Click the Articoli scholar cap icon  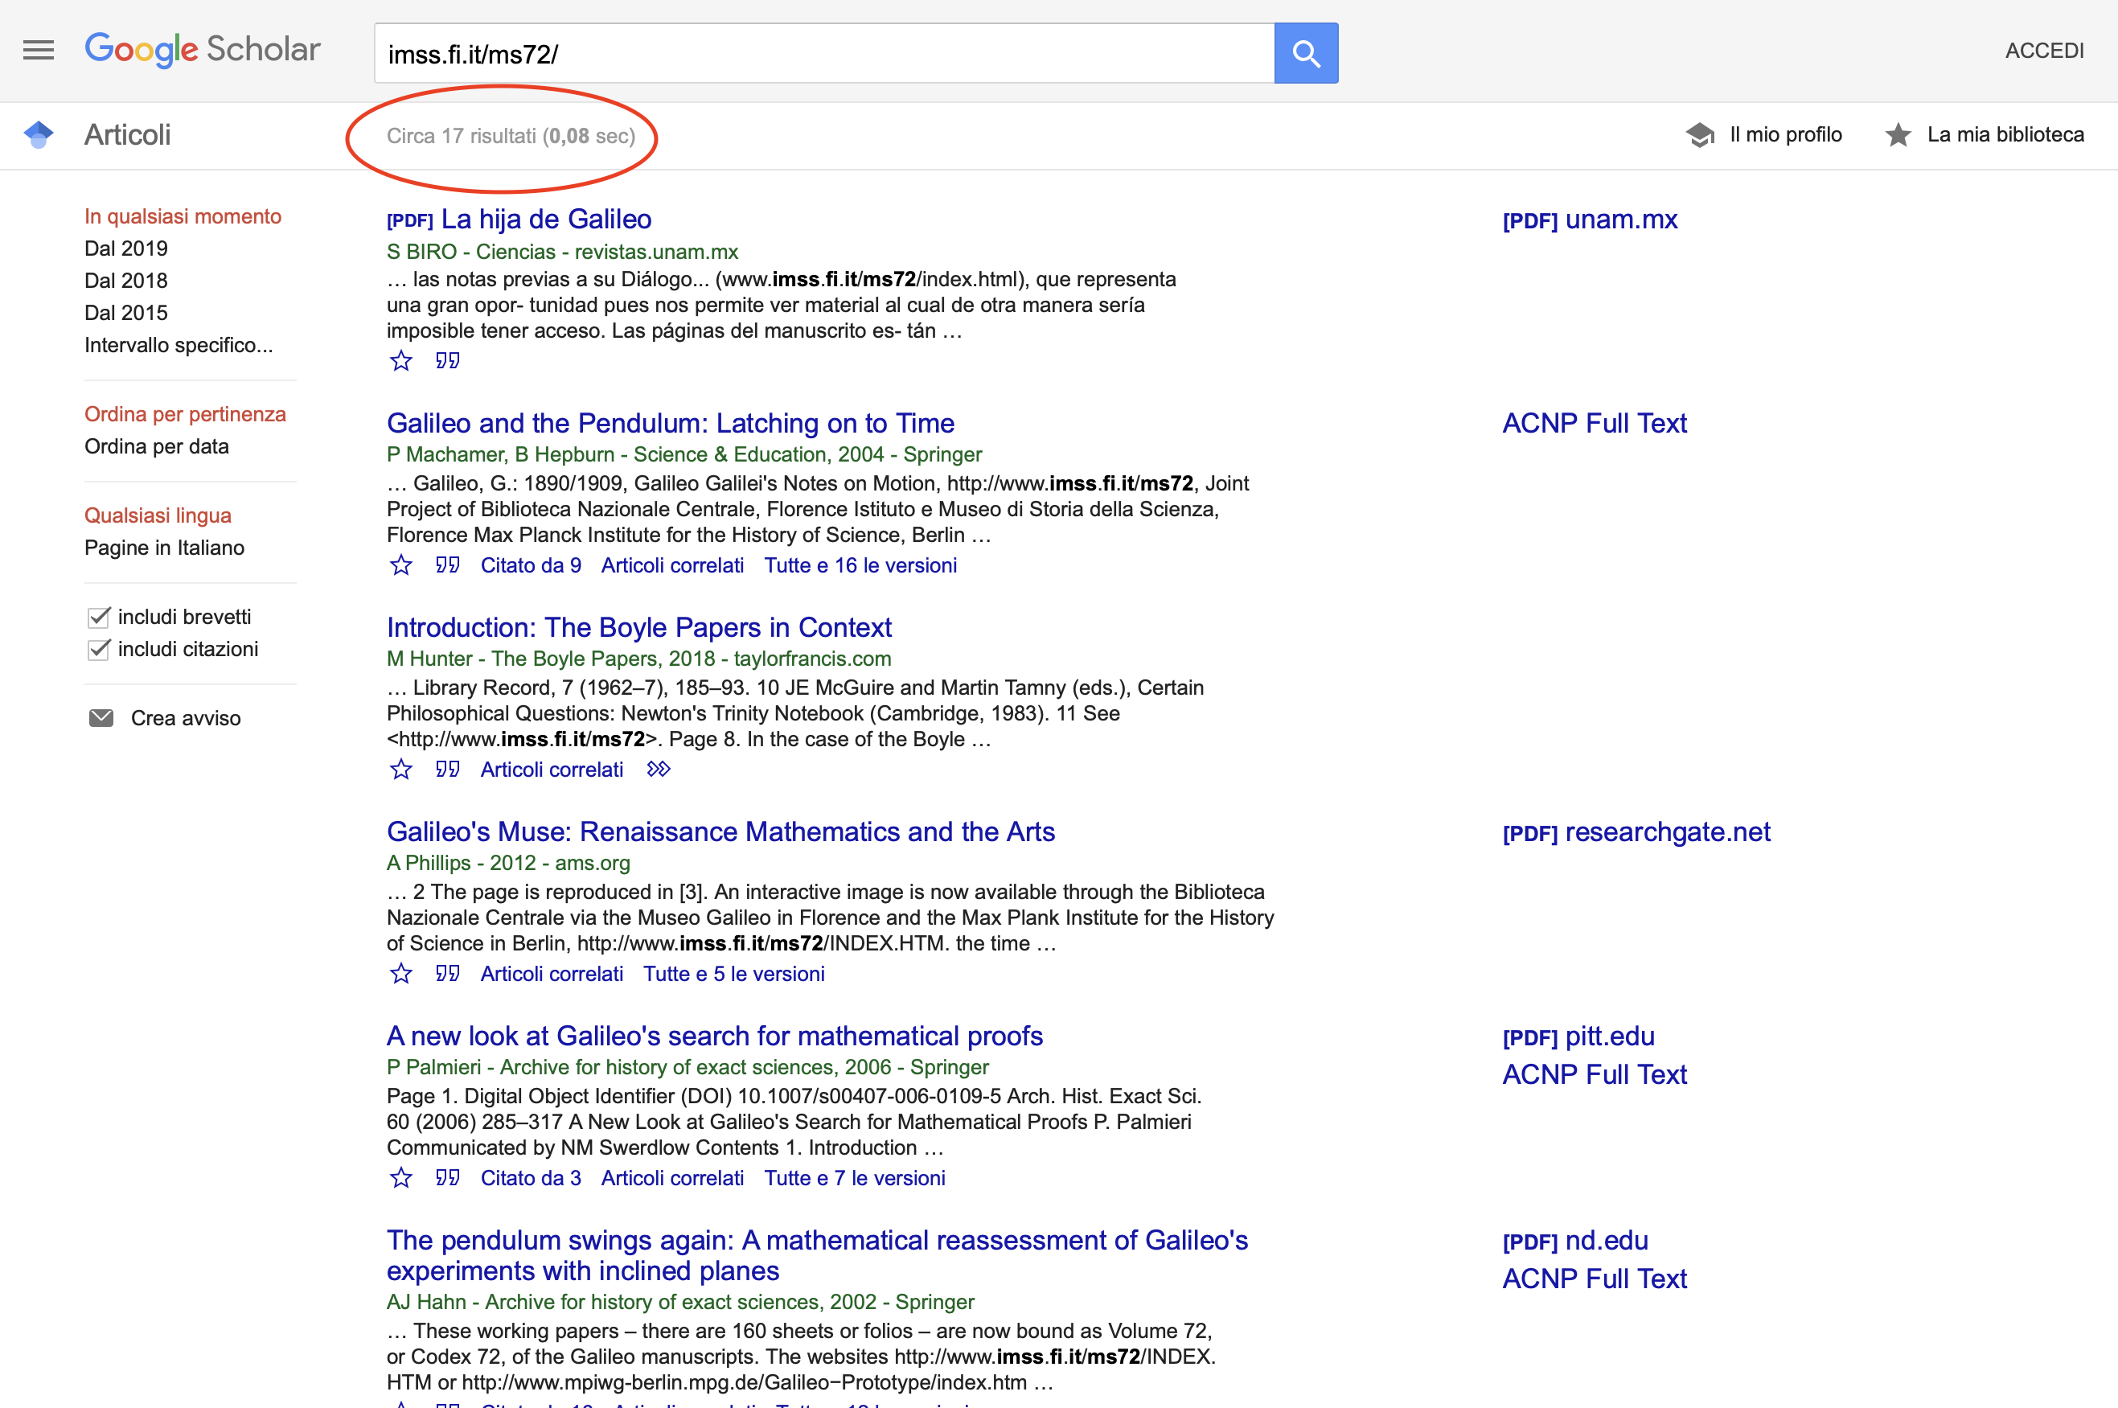(39, 135)
